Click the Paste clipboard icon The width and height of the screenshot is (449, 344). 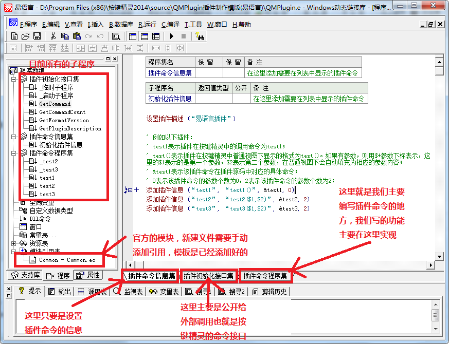point(77,36)
